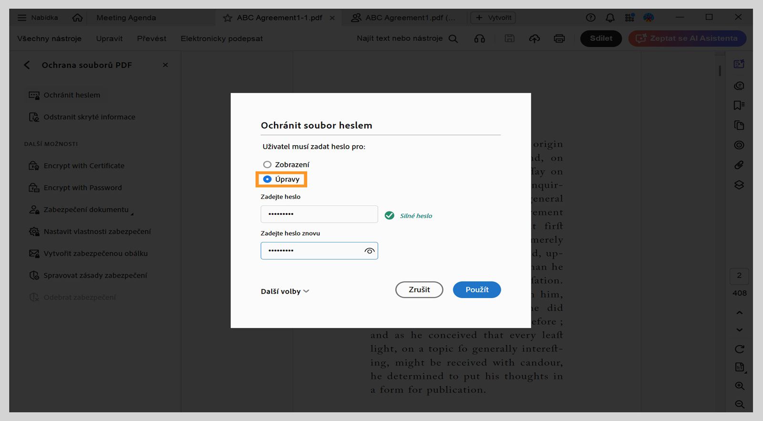Open the user profile avatar

tap(649, 18)
